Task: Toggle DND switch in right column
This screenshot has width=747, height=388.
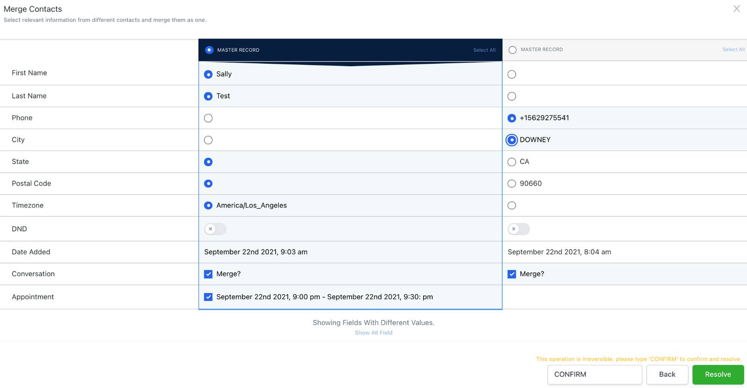Action: coord(518,229)
